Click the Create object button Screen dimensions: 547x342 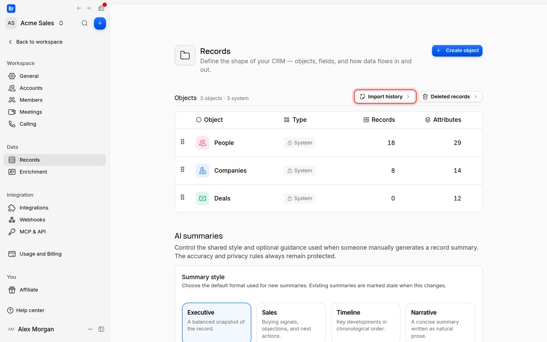tap(457, 51)
